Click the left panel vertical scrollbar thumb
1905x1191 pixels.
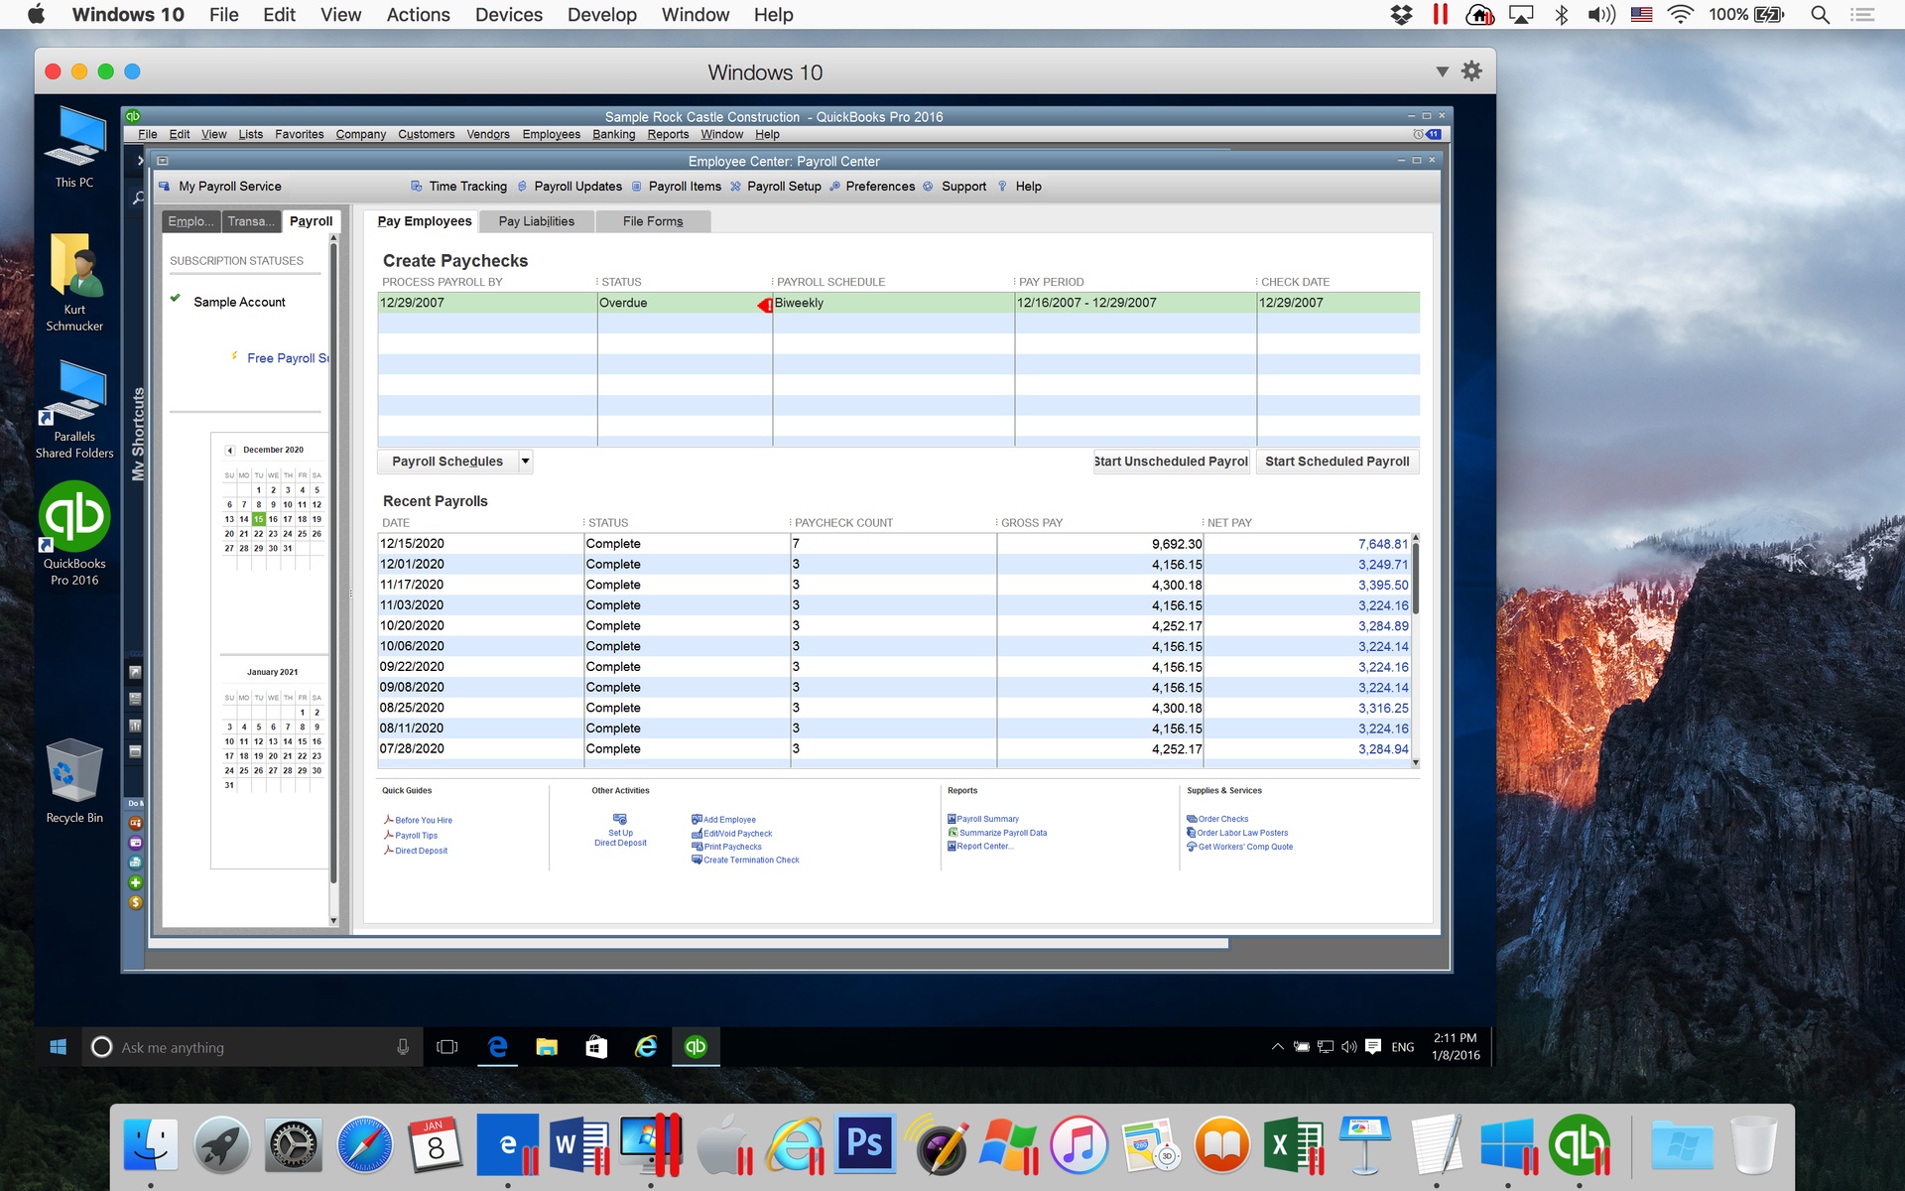tap(333, 564)
